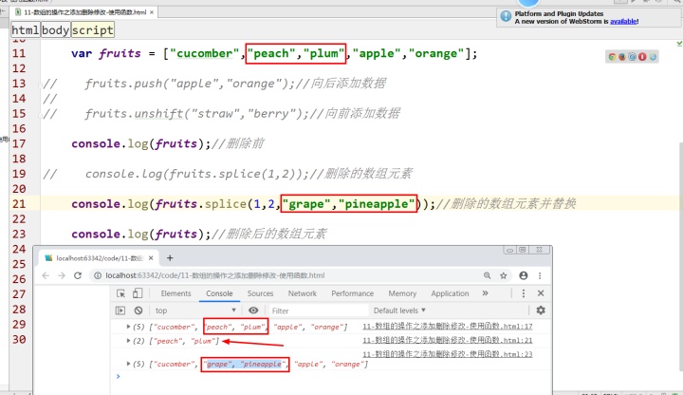
Task: Open source link html:17
Action: click(x=448, y=326)
